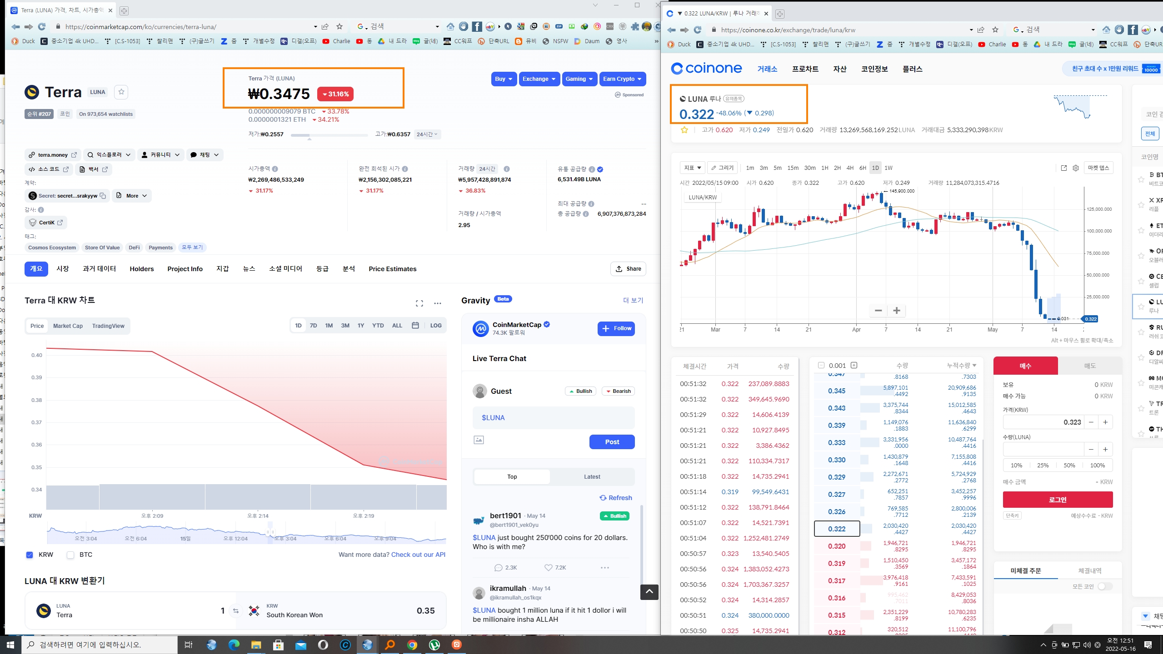Vote Bullish on Terra
This screenshot has height=654, width=1163.
pyautogui.click(x=580, y=391)
